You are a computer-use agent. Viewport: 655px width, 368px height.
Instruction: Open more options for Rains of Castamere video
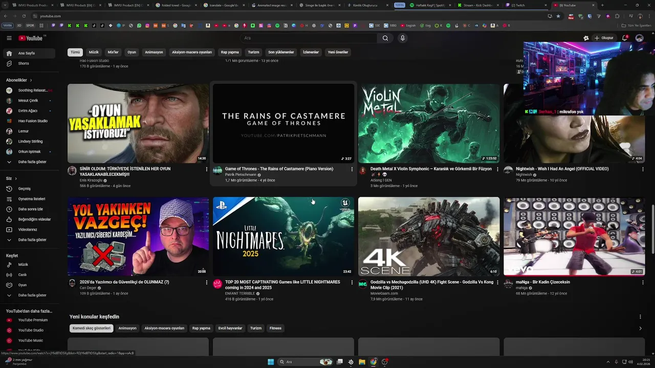tap(352, 169)
